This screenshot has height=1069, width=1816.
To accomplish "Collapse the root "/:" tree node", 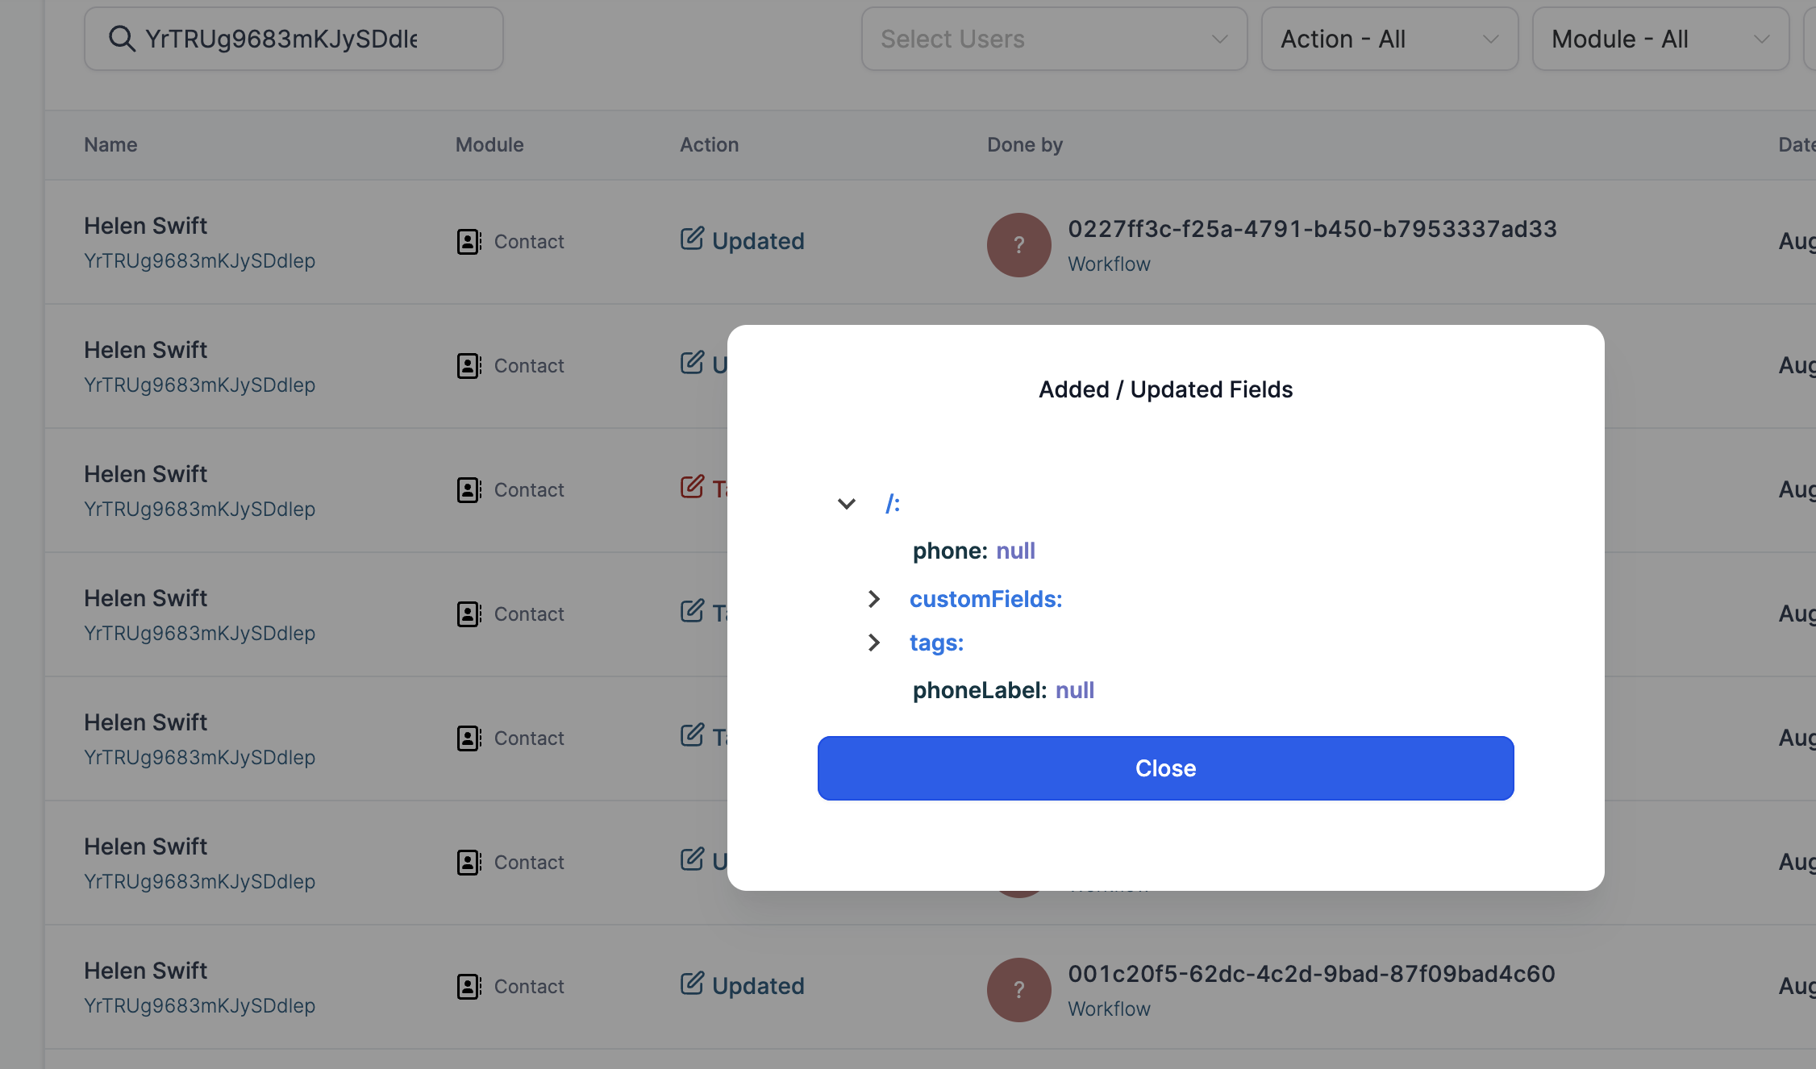I will pyautogui.click(x=846, y=504).
